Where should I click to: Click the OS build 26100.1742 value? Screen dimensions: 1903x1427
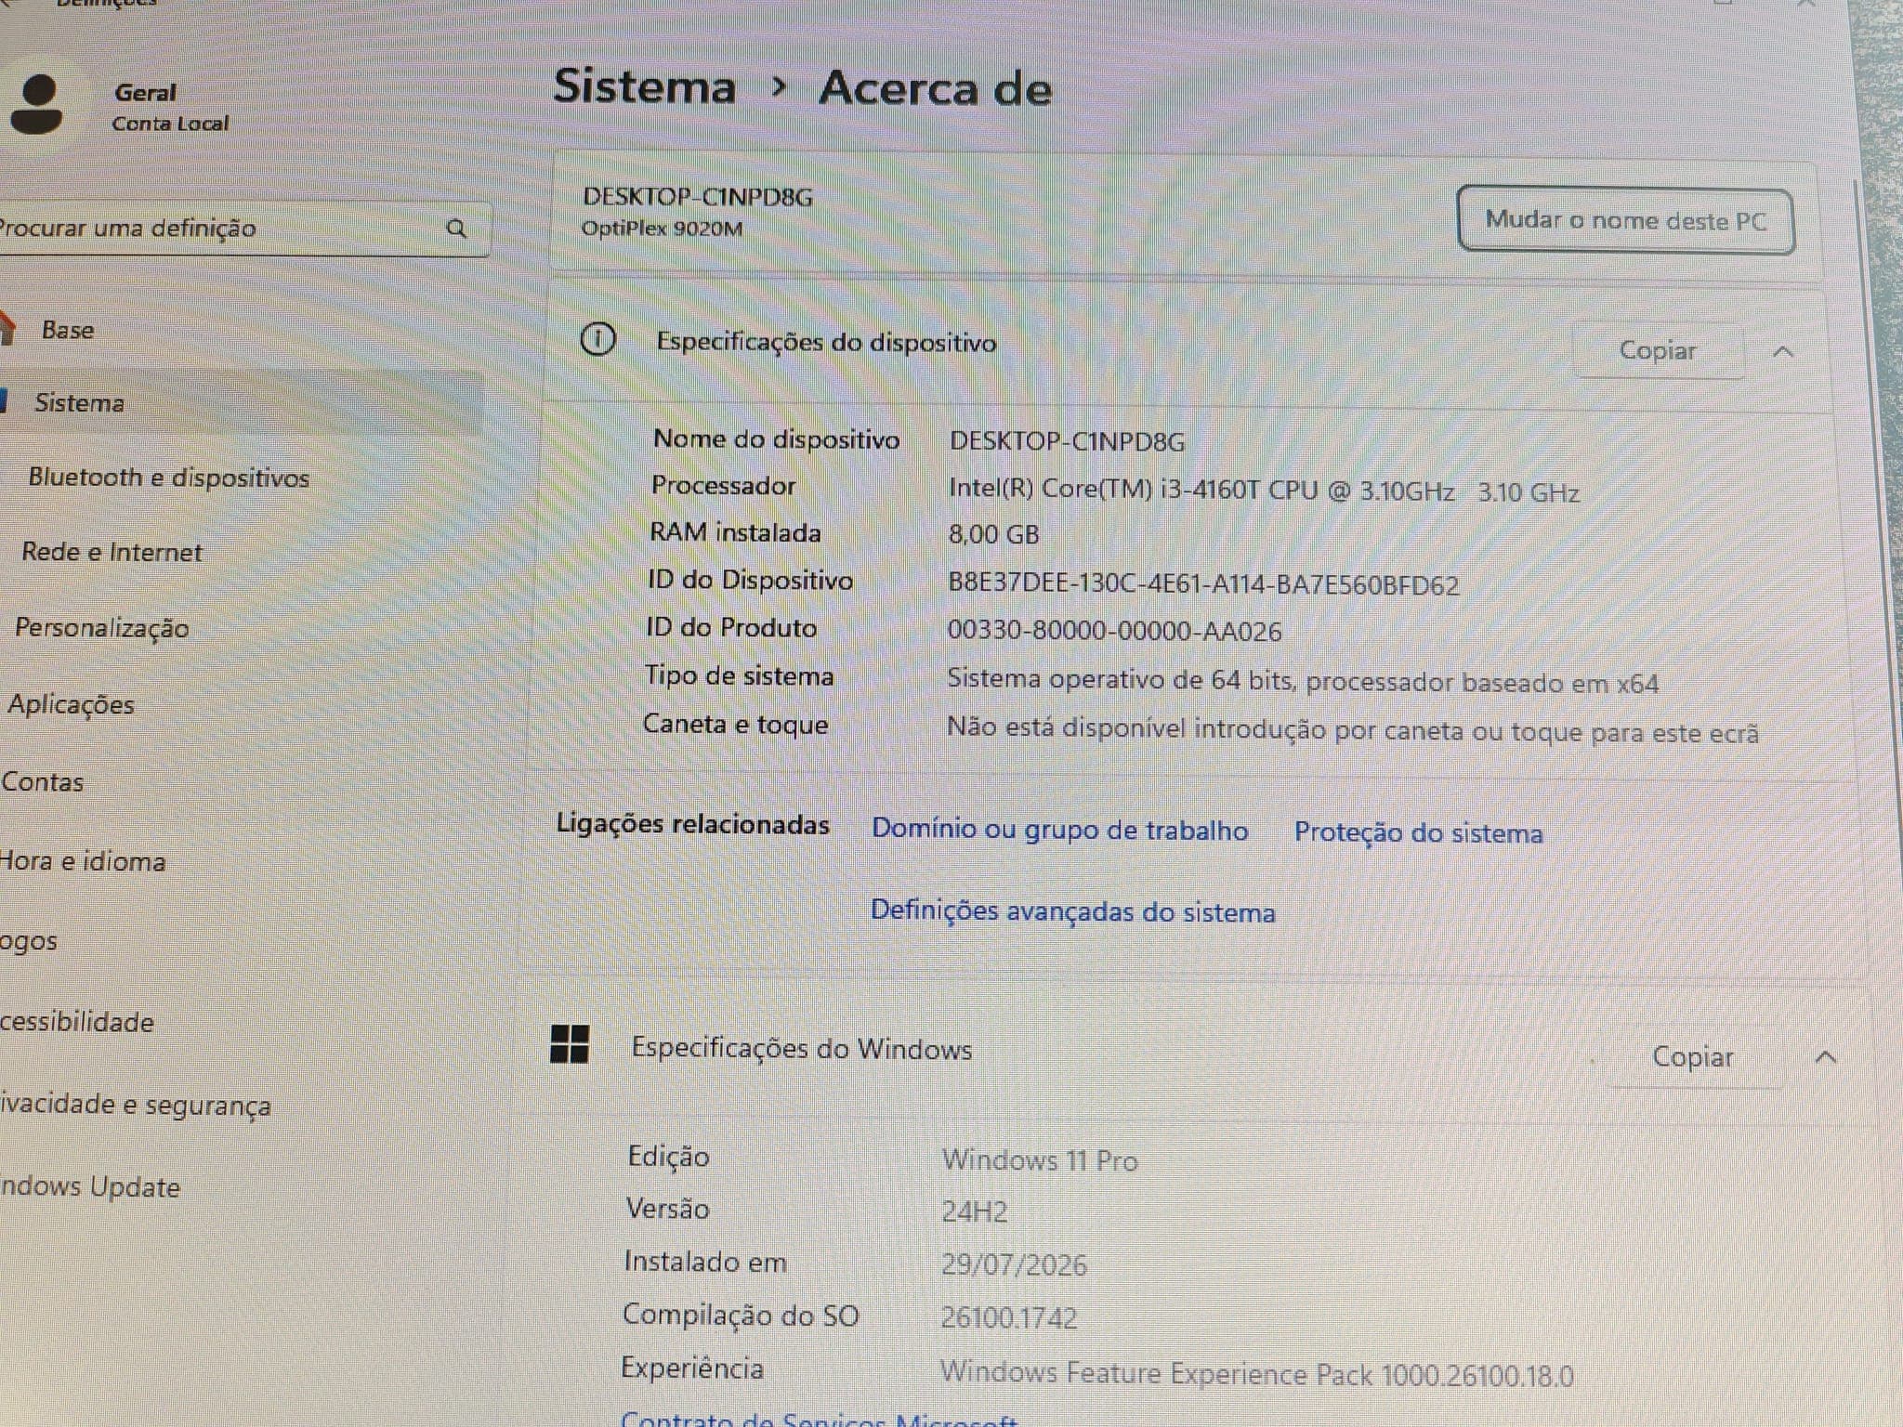[1009, 1318]
